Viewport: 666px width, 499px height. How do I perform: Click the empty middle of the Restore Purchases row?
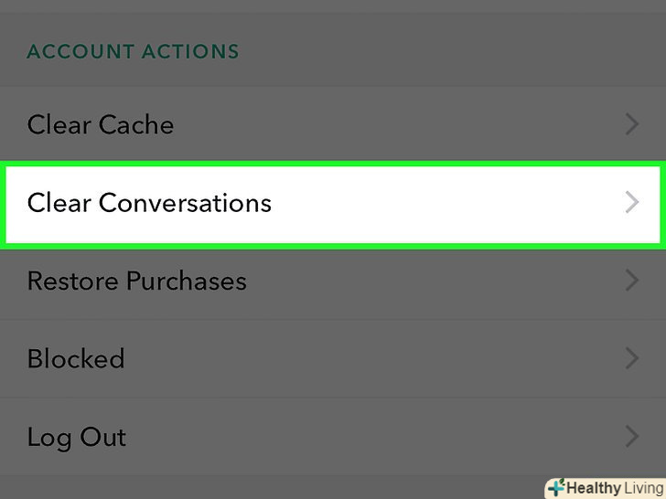(430, 281)
